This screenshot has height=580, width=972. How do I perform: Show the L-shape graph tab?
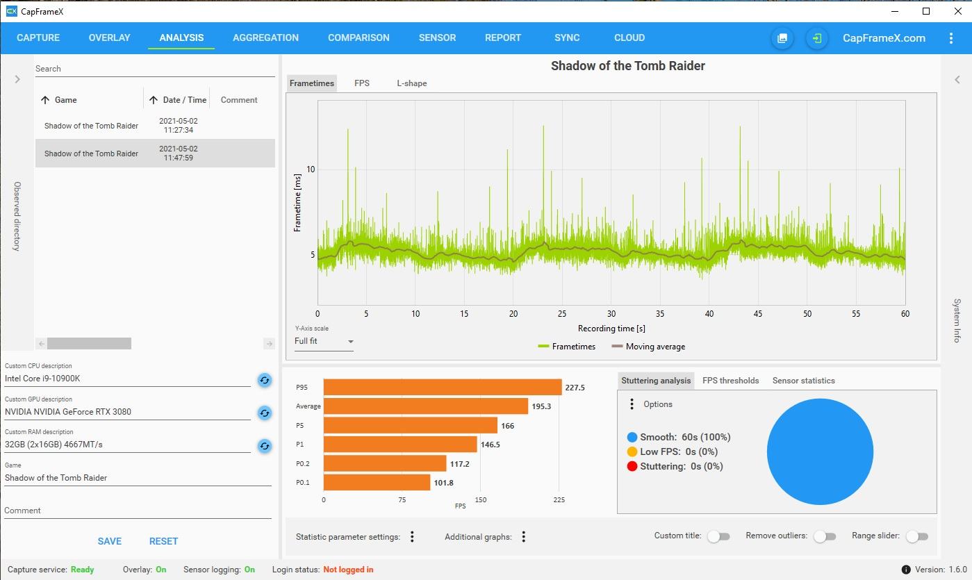pyautogui.click(x=412, y=83)
